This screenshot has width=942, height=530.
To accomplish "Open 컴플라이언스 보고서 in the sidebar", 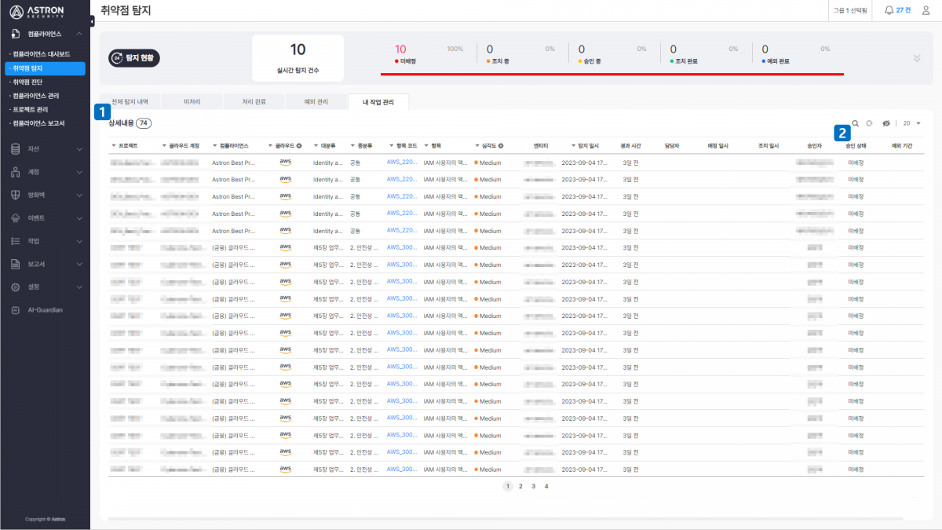I will (x=38, y=123).
